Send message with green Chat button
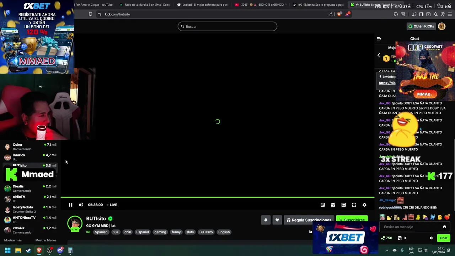455x256 pixels. click(443, 238)
